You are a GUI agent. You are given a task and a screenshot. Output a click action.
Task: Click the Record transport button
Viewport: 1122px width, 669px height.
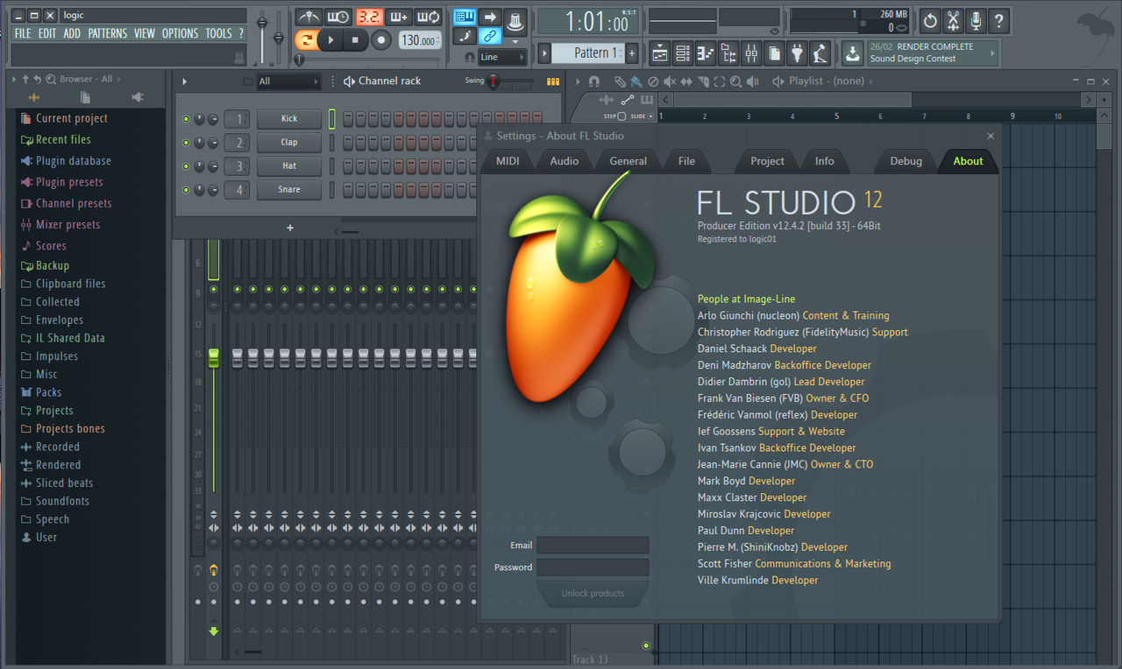tap(381, 39)
